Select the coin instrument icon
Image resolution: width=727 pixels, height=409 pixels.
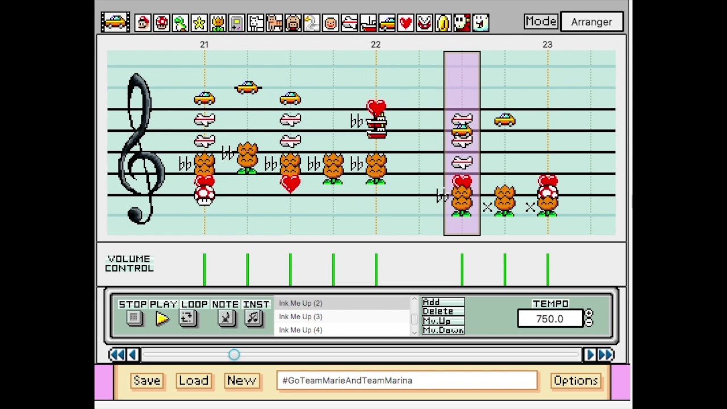tap(443, 23)
